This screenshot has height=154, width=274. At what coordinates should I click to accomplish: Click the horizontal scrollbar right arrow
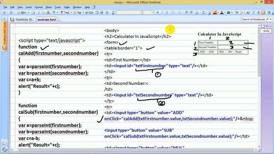(256, 150)
